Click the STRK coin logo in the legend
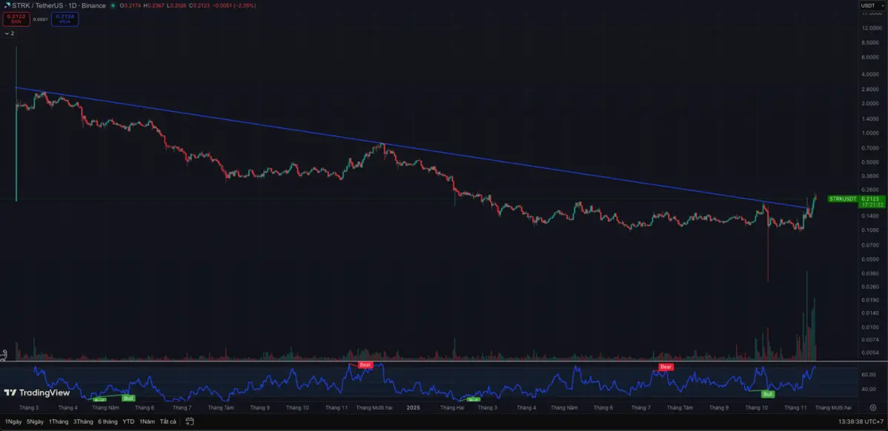This screenshot has width=888, height=431. tap(7, 6)
